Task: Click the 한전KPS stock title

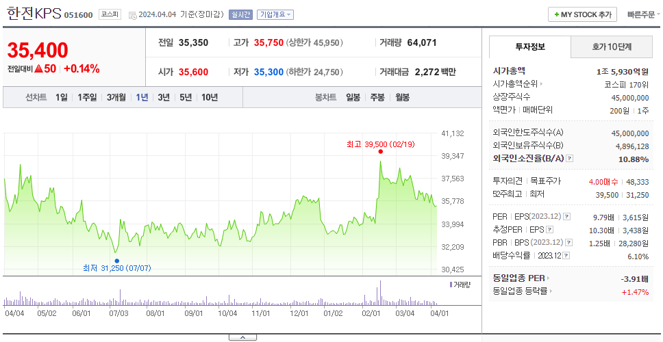Action: pyautogui.click(x=34, y=14)
